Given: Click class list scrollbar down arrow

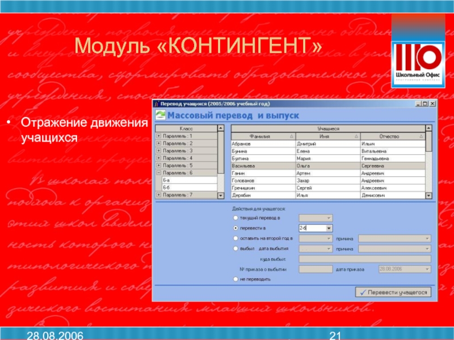Looking at the screenshot, I should coord(221,195).
